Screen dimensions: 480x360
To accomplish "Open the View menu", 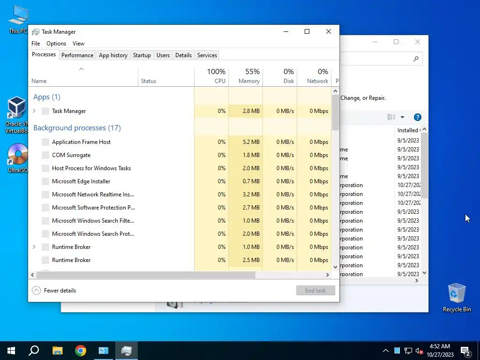I will [78, 44].
